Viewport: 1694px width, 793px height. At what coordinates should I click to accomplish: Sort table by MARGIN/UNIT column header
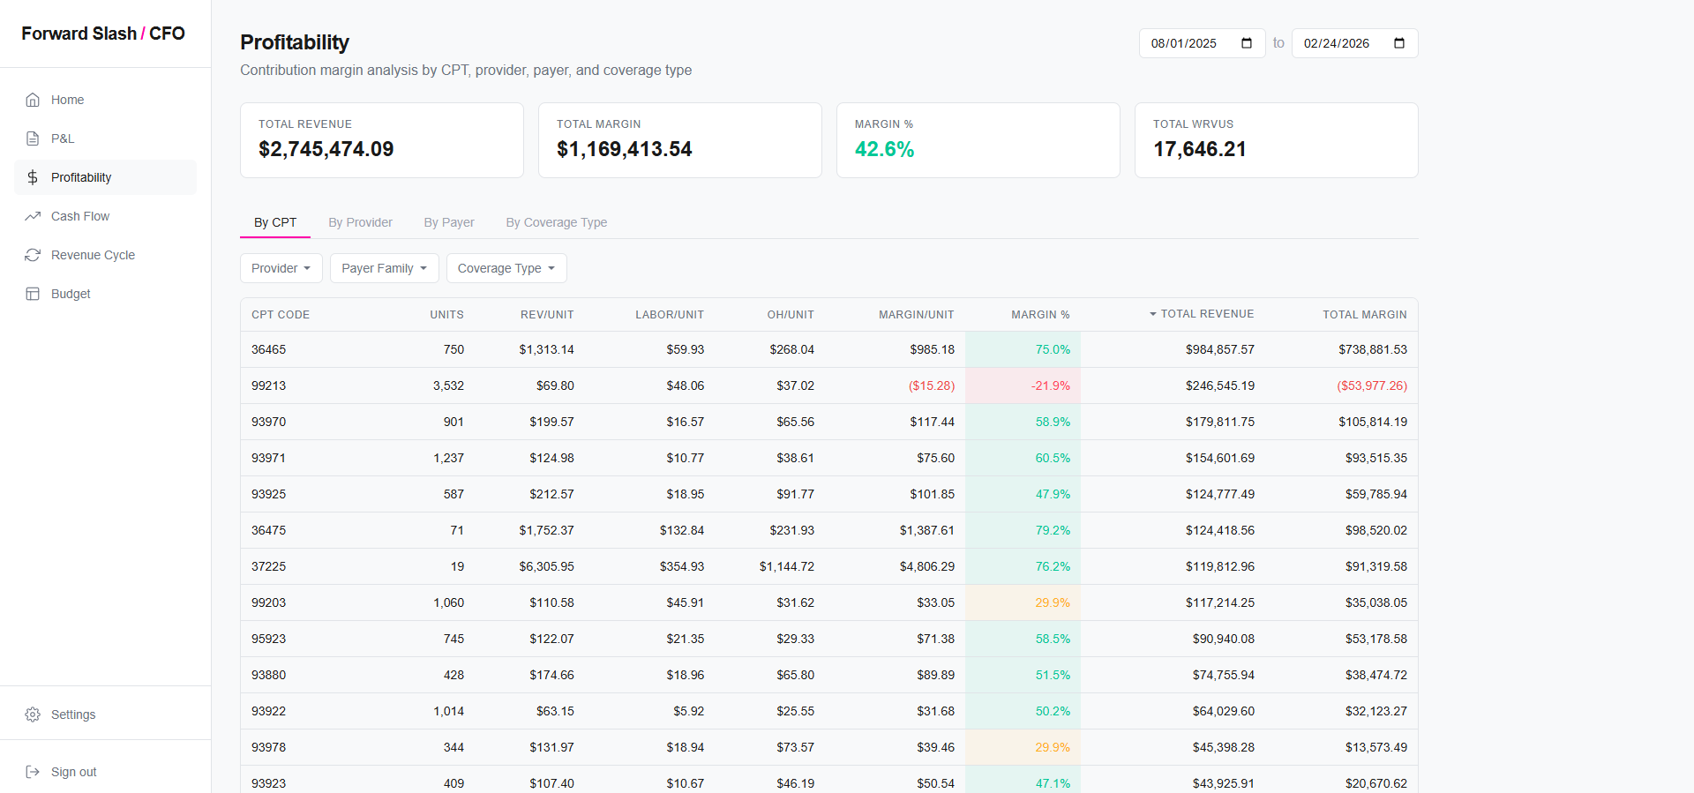[x=917, y=315]
